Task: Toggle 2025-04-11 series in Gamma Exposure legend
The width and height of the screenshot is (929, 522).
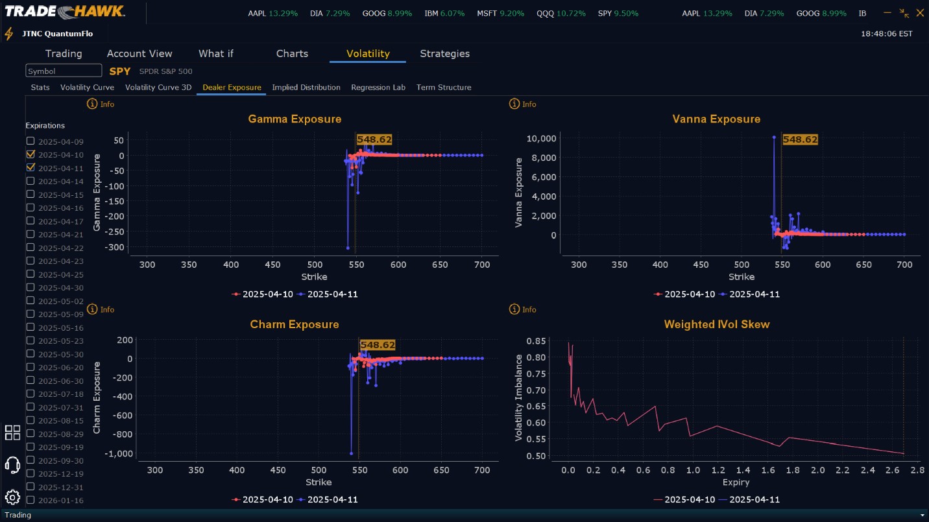Action: 328,294
